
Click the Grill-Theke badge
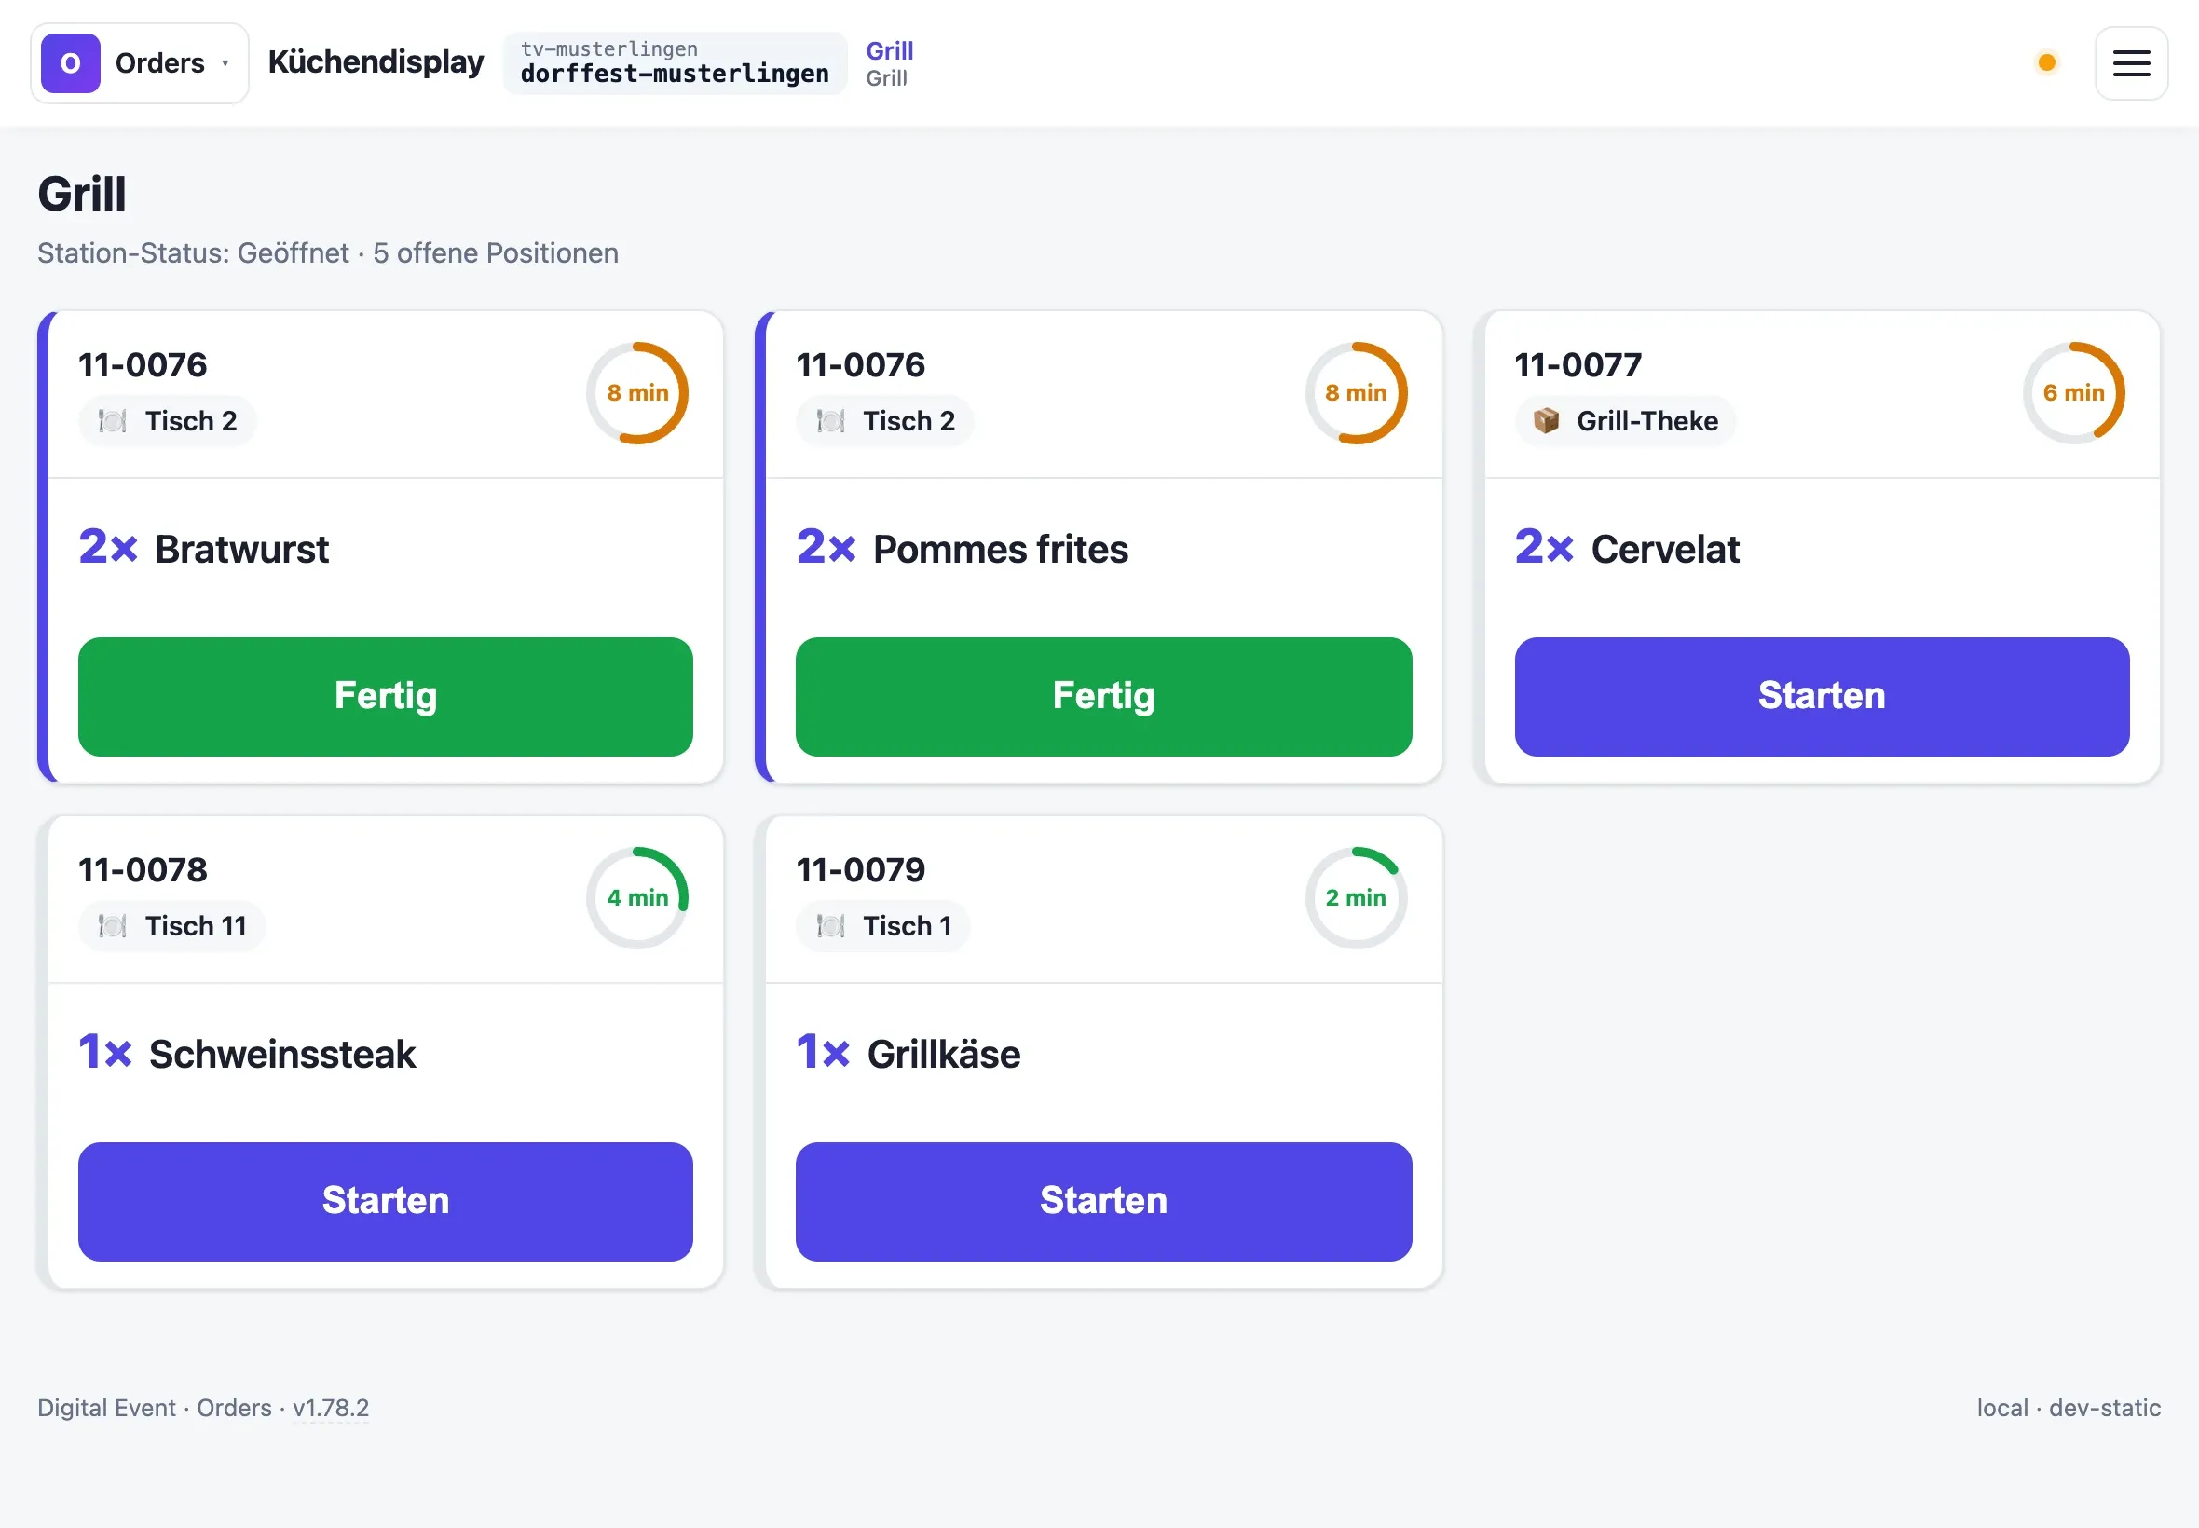pos(1625,421)
